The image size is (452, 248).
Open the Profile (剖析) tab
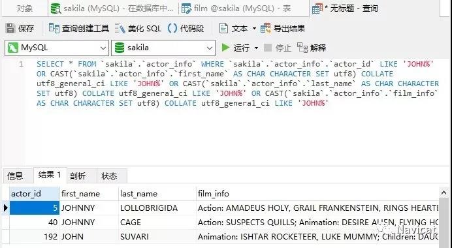(x=78, y=176)
